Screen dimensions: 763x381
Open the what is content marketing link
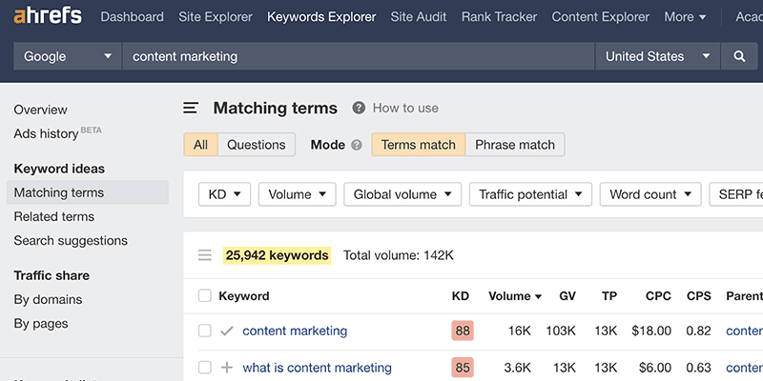(x=317, y=368)
